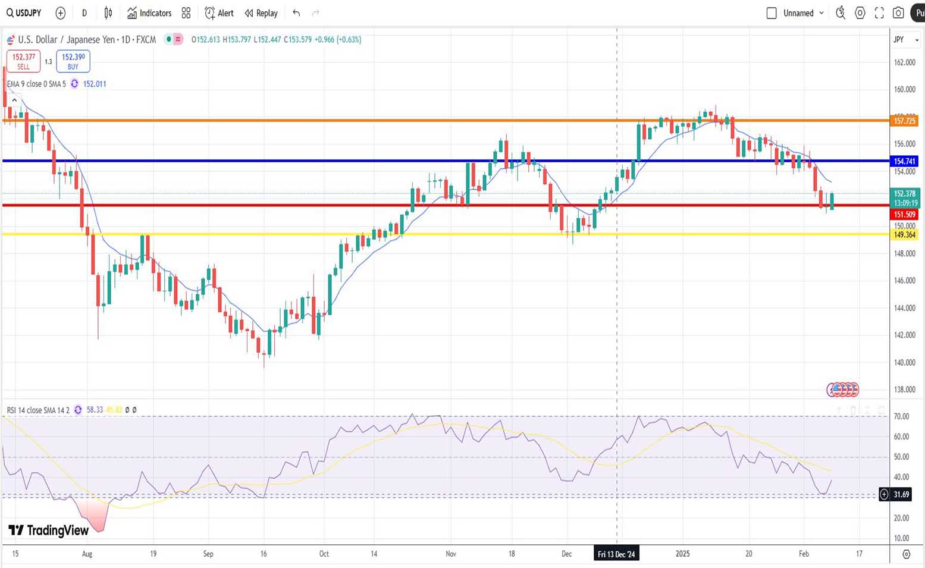Click the 152.390 BUY button
The image size is (925, 568).
pos(73,61)
